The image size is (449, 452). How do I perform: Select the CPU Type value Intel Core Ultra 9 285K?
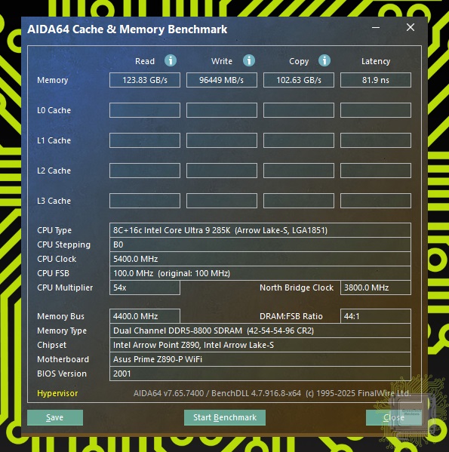[260, 230]
